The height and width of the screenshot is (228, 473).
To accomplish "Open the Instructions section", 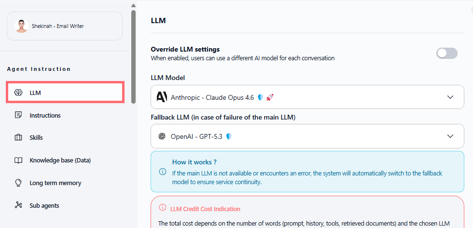I will tap(45, 115).
